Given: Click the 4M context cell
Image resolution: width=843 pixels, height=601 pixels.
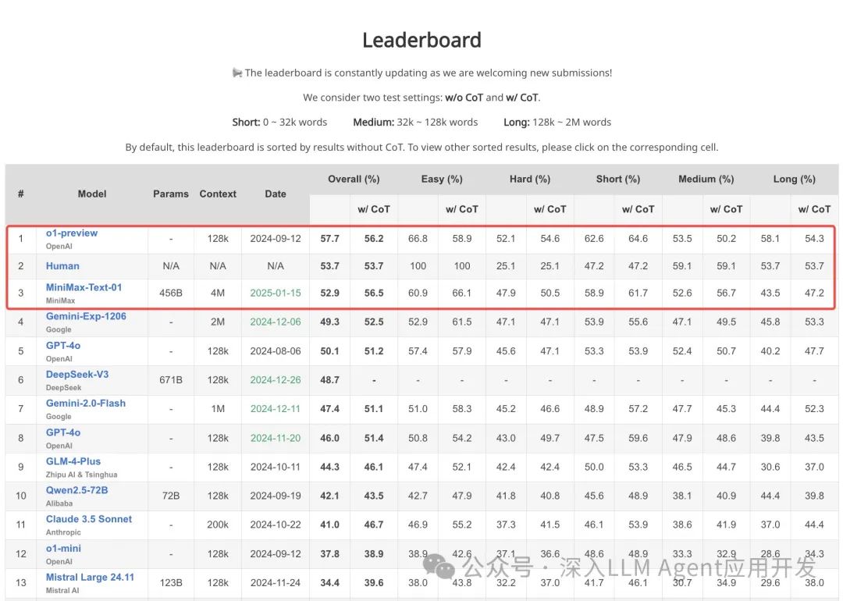Looking at the screenshot, I should click(x=218, y=293).
